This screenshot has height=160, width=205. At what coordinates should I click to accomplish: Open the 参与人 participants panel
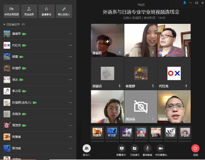87,149
